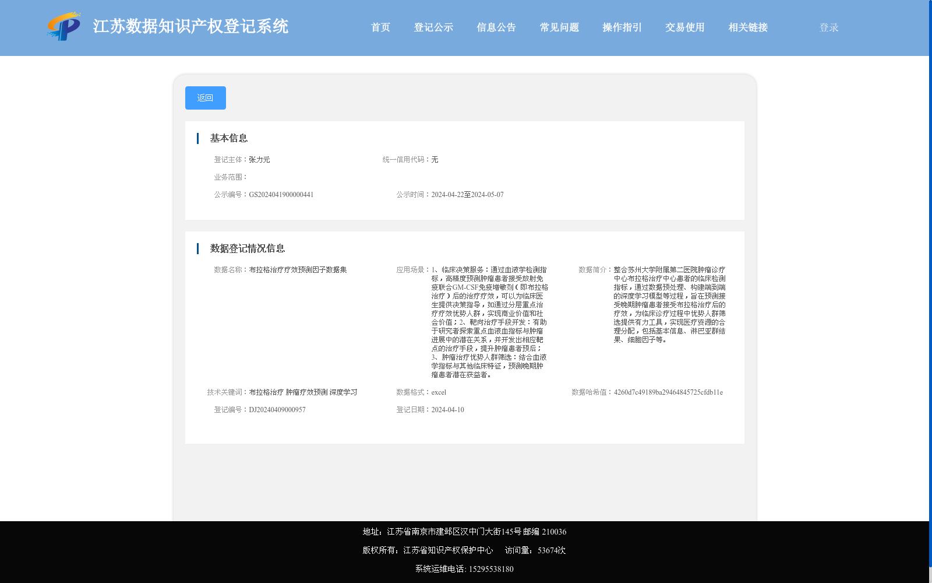932x583 pixels.
Task: Select the technical keywords 布拉格治疗 肿瘤疗效预测 深度学习
Action: click(303, 392)
